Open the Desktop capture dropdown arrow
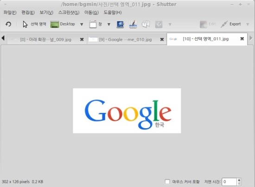255x187 pixels. 82,25
